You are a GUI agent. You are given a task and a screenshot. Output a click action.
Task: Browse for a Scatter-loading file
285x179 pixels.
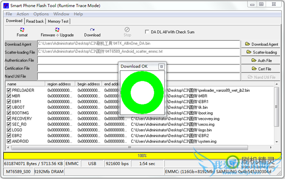click(261, 52)
